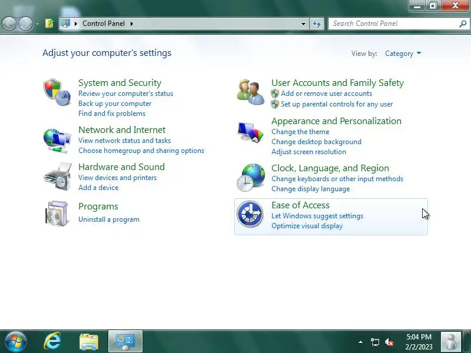Click Change desktop background
The height and width of the screenshot is (353, 471).
(316, 141)
